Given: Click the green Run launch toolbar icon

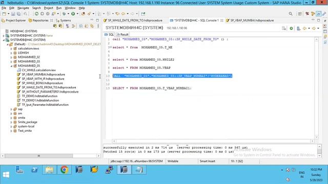Looking at the screenshot, I should point(73,14).
